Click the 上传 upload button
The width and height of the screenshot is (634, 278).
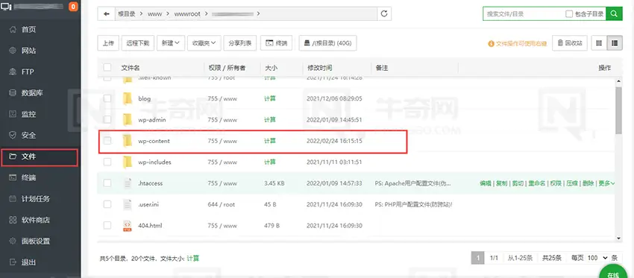[x=108, y=42]
